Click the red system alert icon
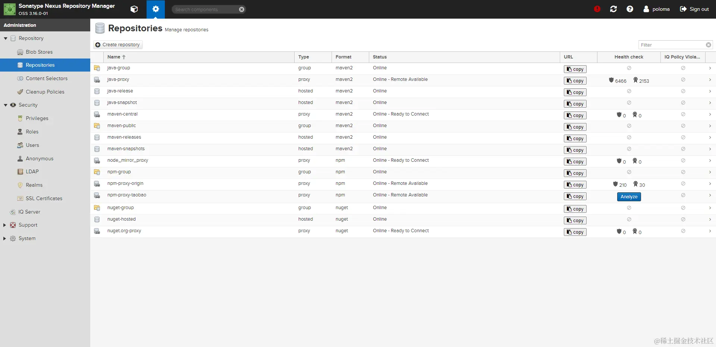This screenshot has height=347, width=716. tap(597, 9)
